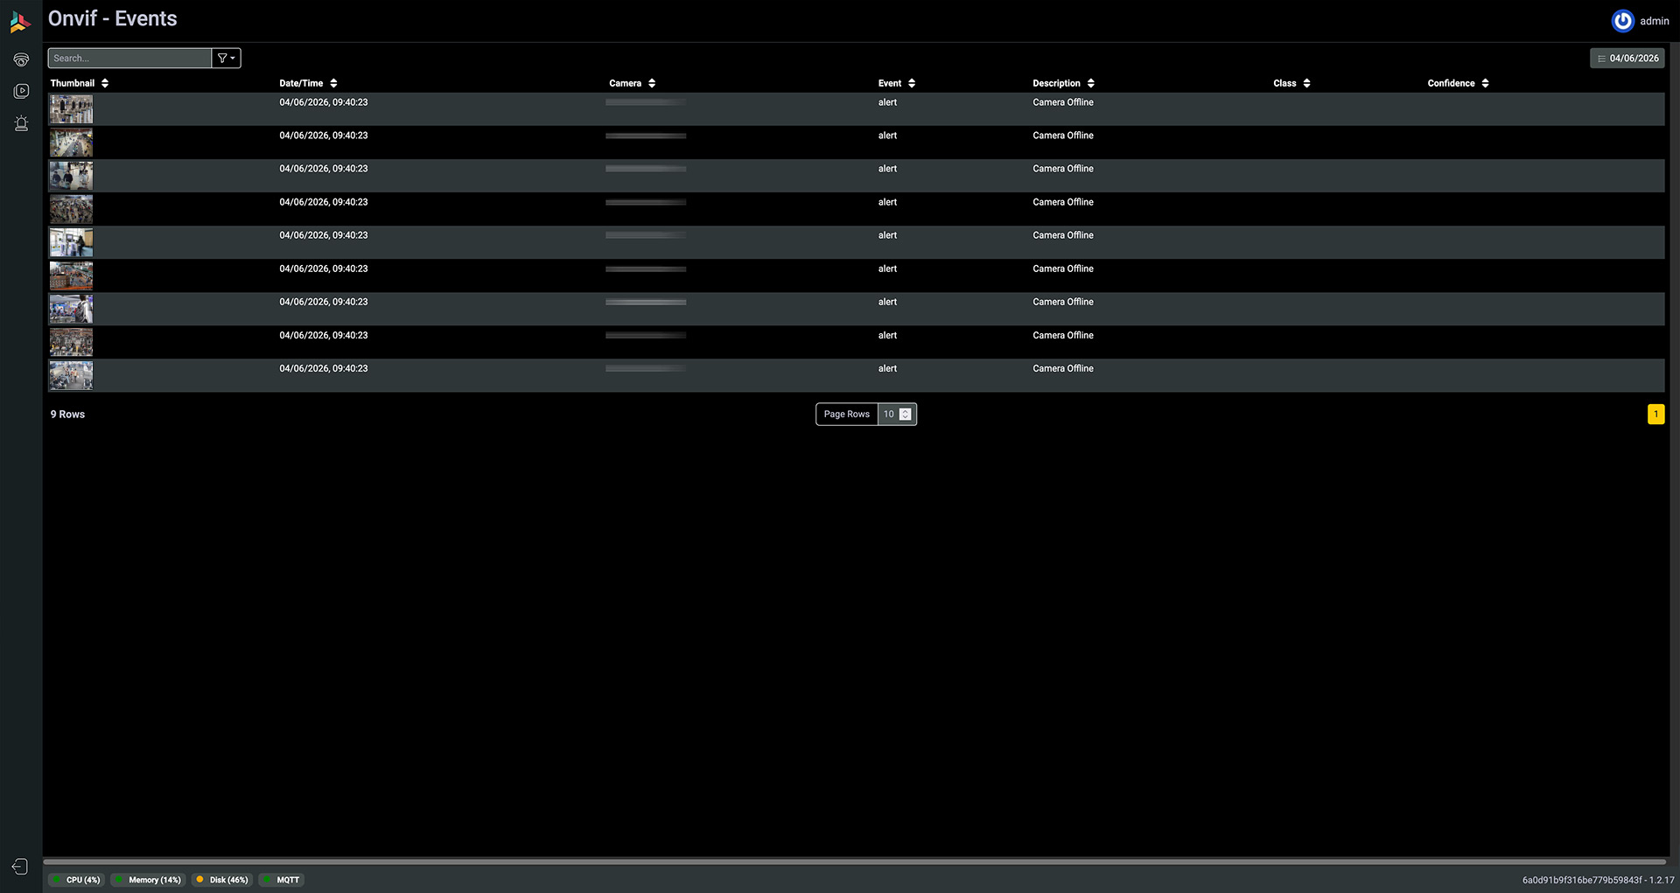Screen dimensions: 1680x893
Task: Sort events by Date/Time column arrows
Action: tap(333, 83)
